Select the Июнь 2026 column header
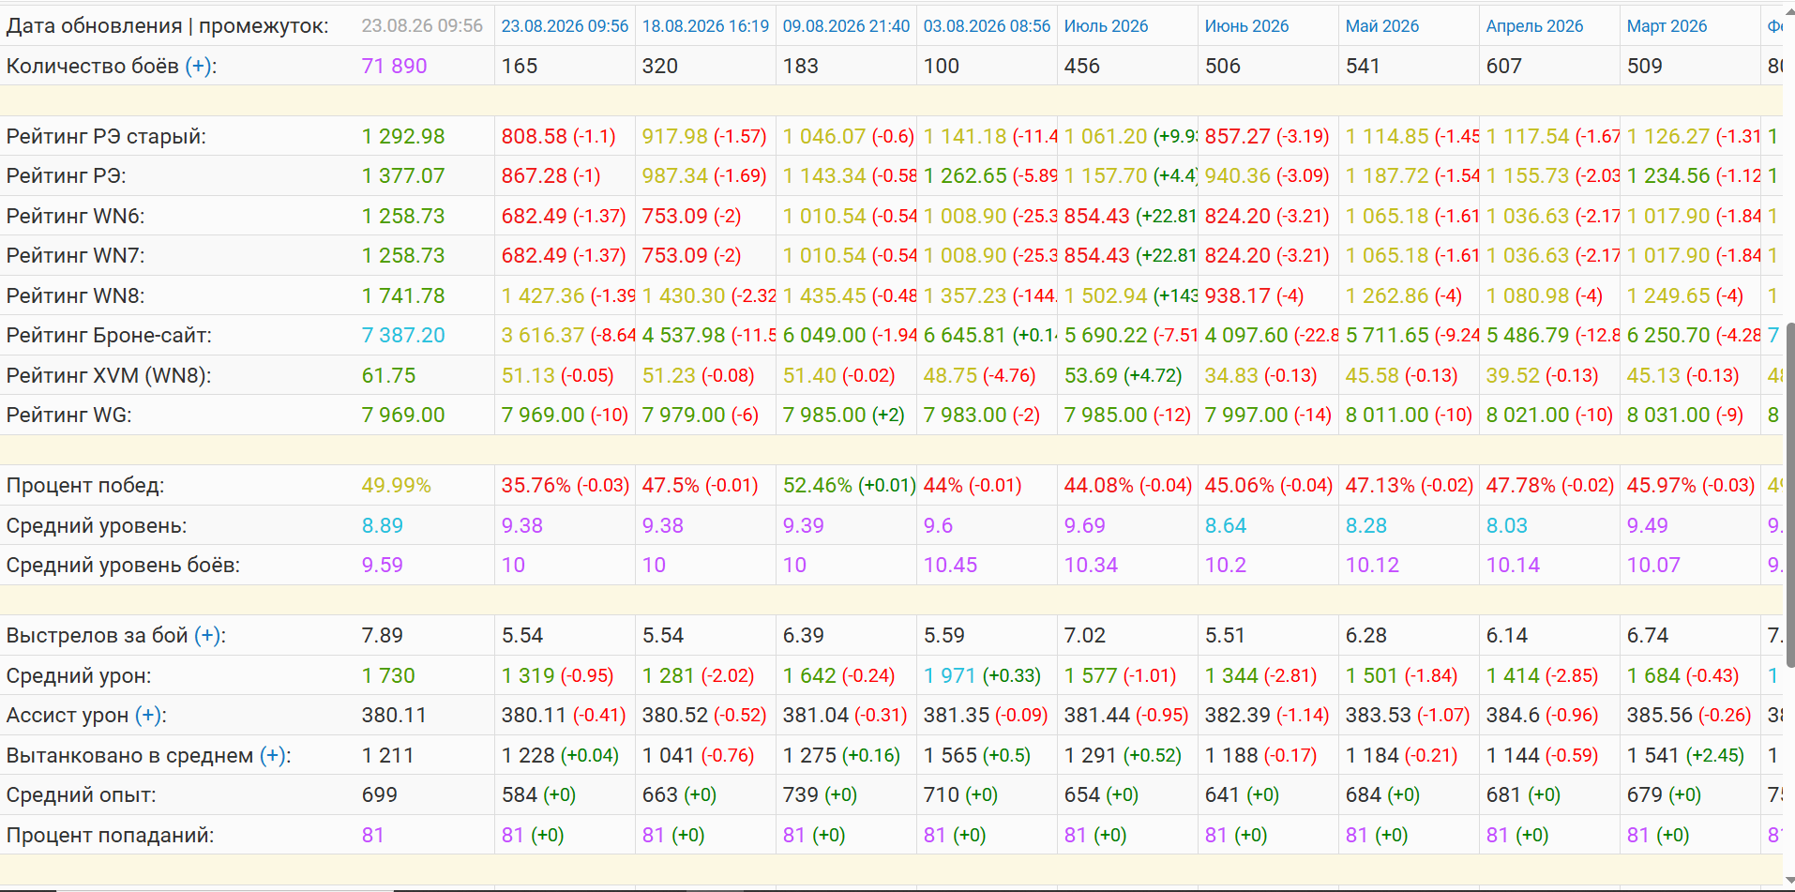 pyautogui.click(x=1246, y=26)
